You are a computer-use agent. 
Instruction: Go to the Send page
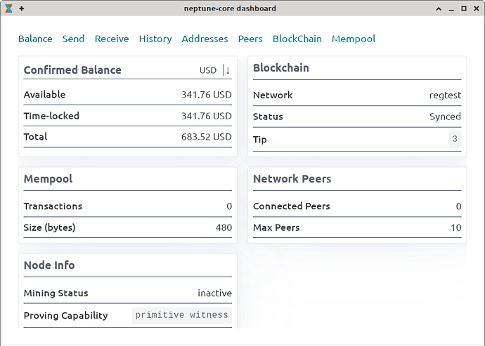click(73, 39)
